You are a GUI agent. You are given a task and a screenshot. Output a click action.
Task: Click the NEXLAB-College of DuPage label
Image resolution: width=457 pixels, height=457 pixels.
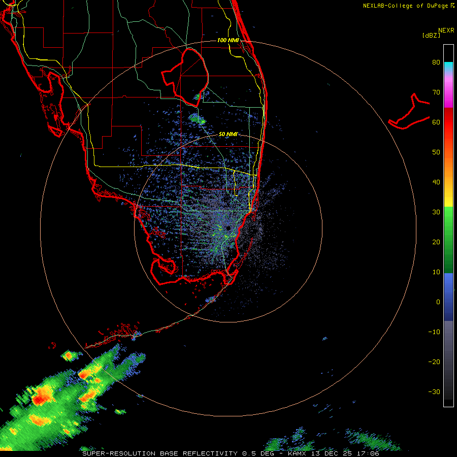(x=408, y=6)
